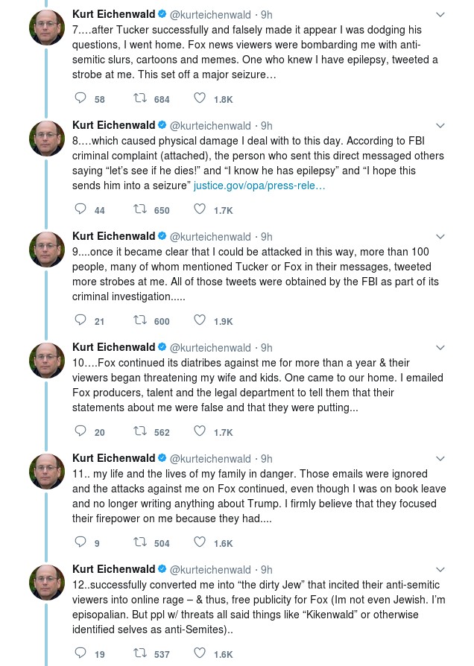Reply to the tweet numbered 11
This screenshot has height=666, width=474.
(81, 542)
